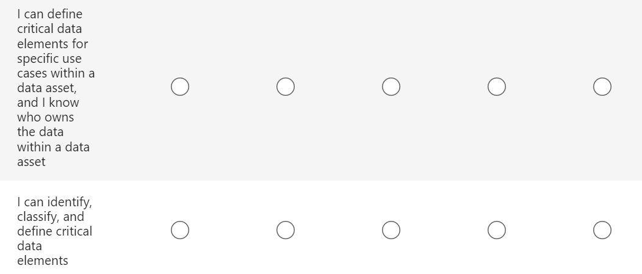Pick the middle option in the 'who owns the data' row
Screen dimensions: 642x274
pos(391,87)
